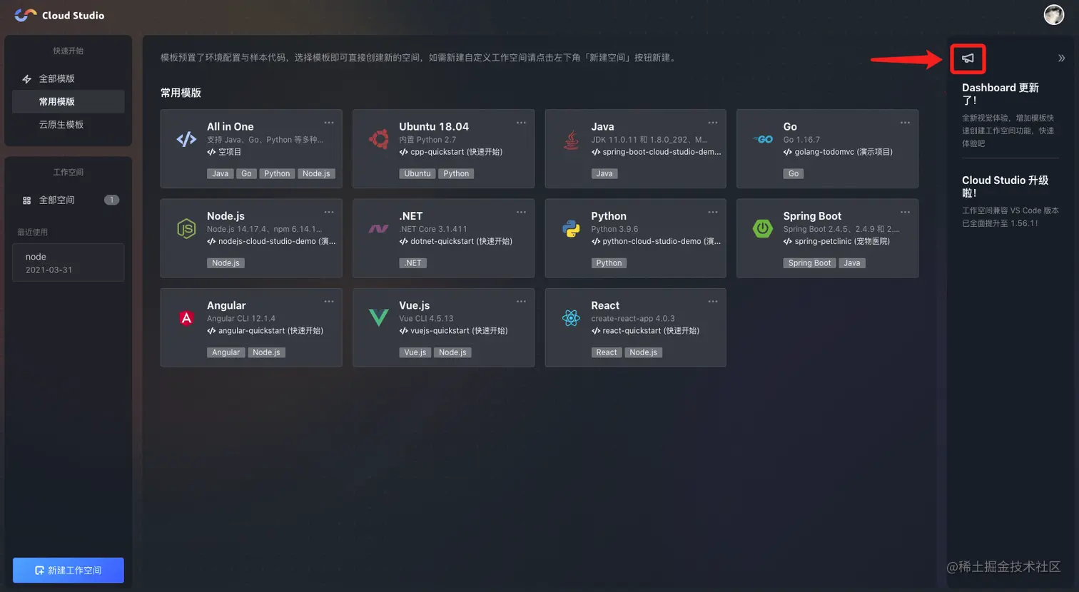The width and height of the screenshot is (1079, 592).
Task: Click the 新建工作空间 button
Action: (x=69, y=570)
